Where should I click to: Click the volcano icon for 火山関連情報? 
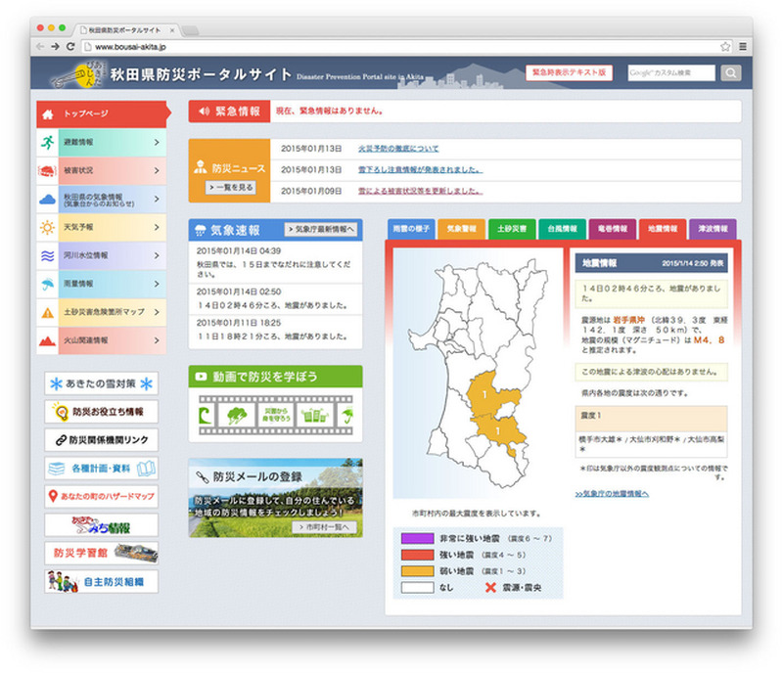click(x=48, y=341)
